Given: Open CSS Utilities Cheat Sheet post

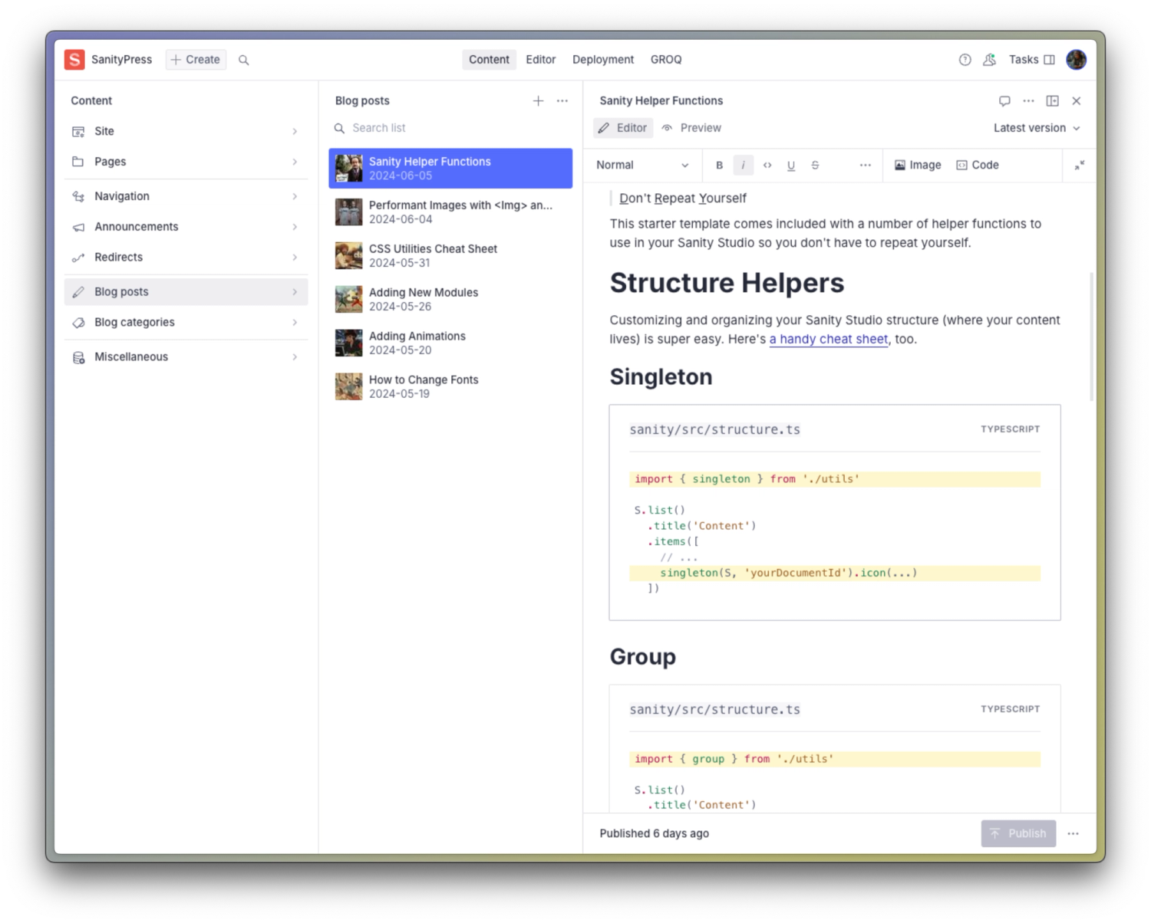Looking at the screenshot, I should tap(450, 256).
